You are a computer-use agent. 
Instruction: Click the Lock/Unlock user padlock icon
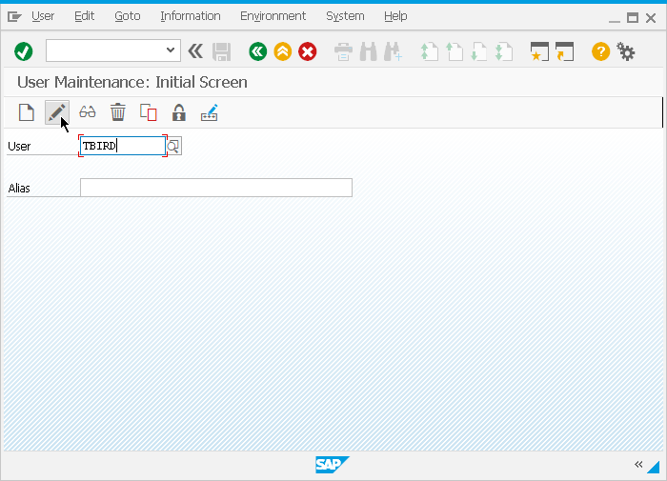179,112
